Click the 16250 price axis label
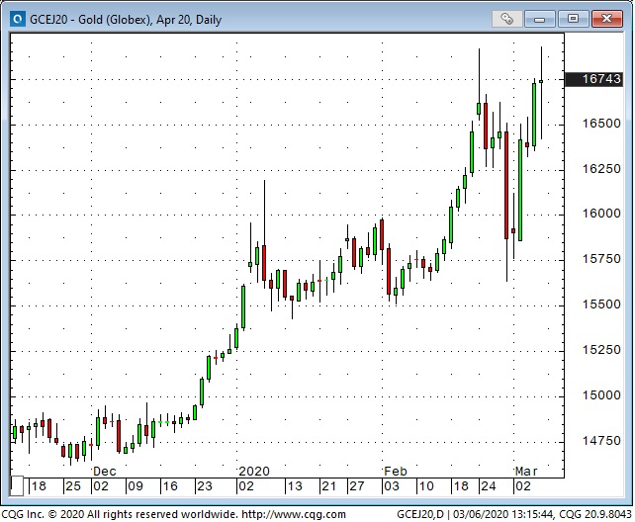The width and height of the screenshot is (635, 522). tap(601, 169)
